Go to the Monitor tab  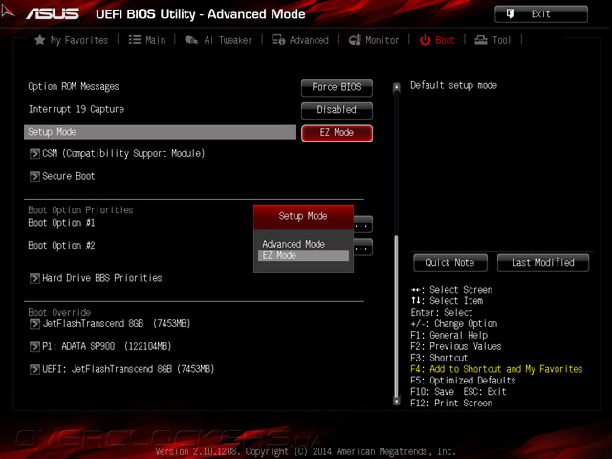point(374,40)
